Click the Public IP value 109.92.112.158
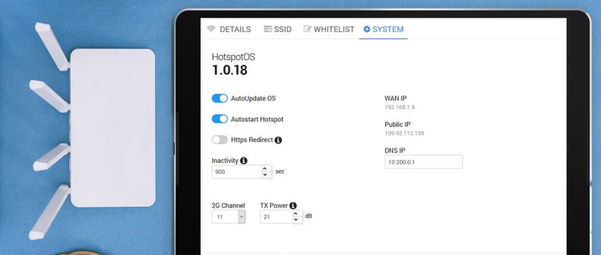The height and width of the screenshot is (255, 601). (x=404, y=133)
